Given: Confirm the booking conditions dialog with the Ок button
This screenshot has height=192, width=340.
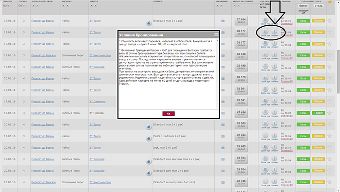Looking at the screenshot, I should click(169, 114).
